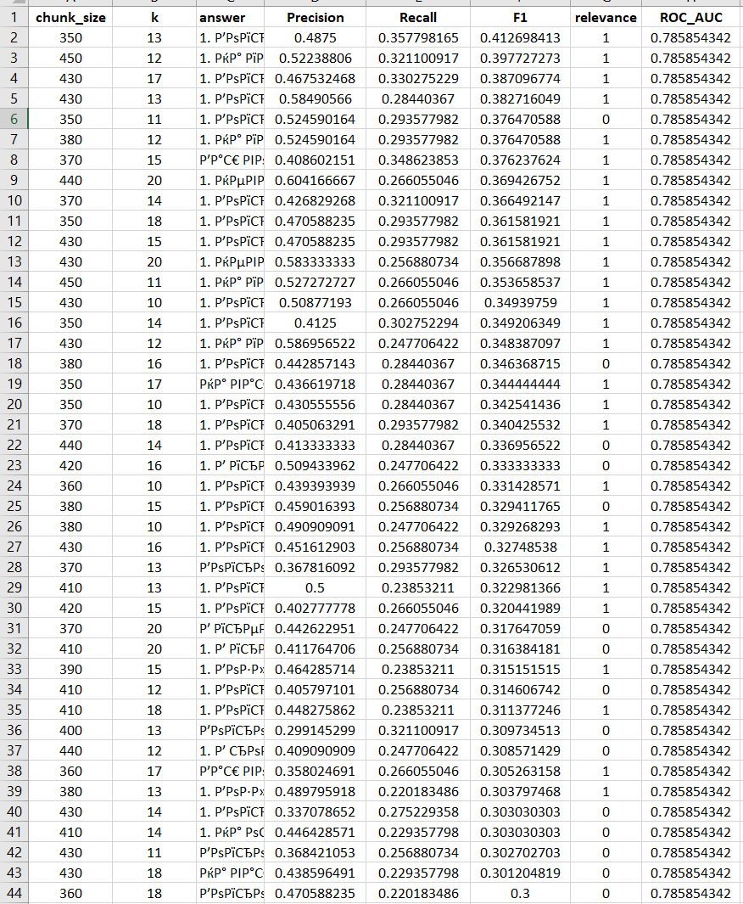Select Recall cell 0.357798165
743x904 pixels.
pyautogui.click(x=418, y=38)
